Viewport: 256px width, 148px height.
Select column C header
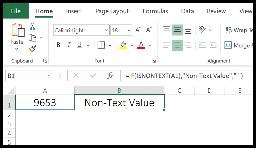point(179,90)
